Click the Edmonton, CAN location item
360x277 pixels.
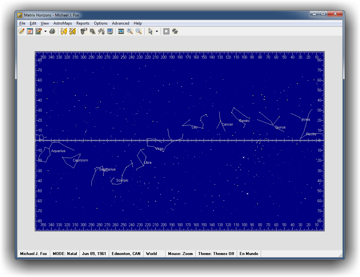pos(126,253)
